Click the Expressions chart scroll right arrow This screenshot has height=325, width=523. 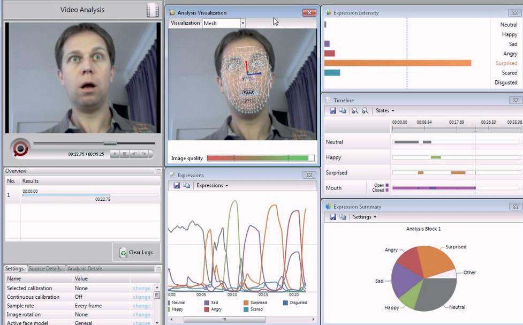(313, 319)
